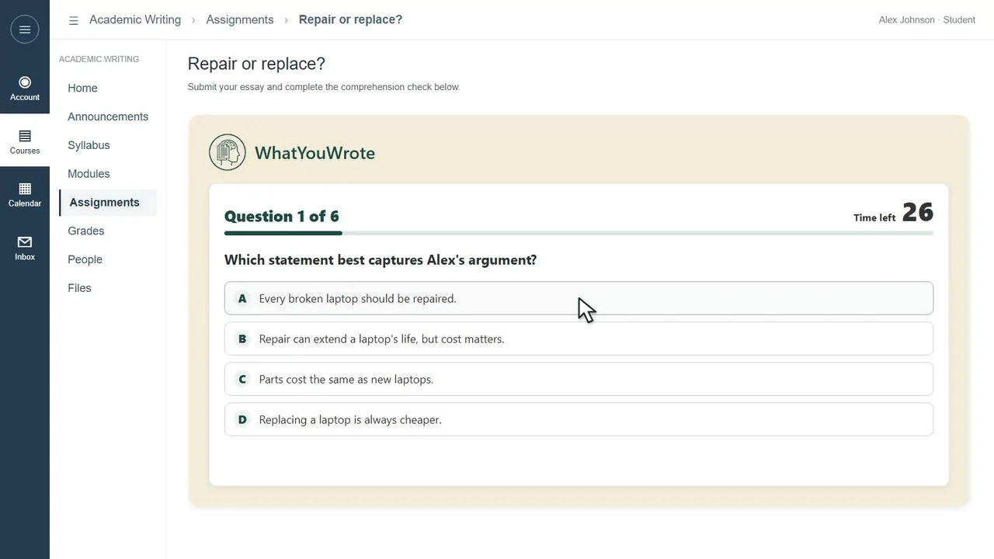This screenshot has height=559, width=994.
Task: Open the Calendar icon in the sidebar
Action: pos(25,195)
